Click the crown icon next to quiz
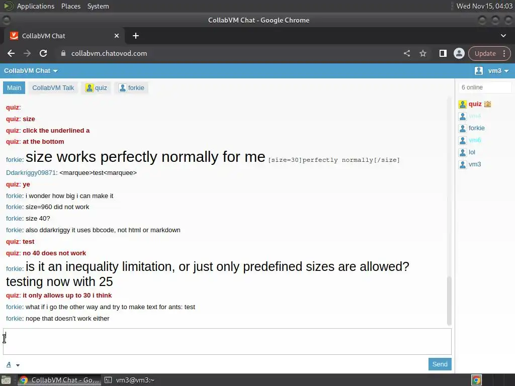Viewport: 515px width, 386px height. coord(487,104)
